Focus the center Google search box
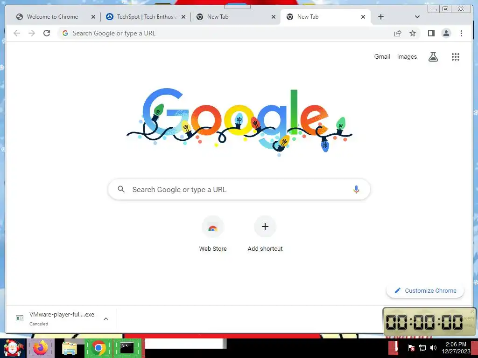The height and width of the screenshot is (358, 478). 239,189
